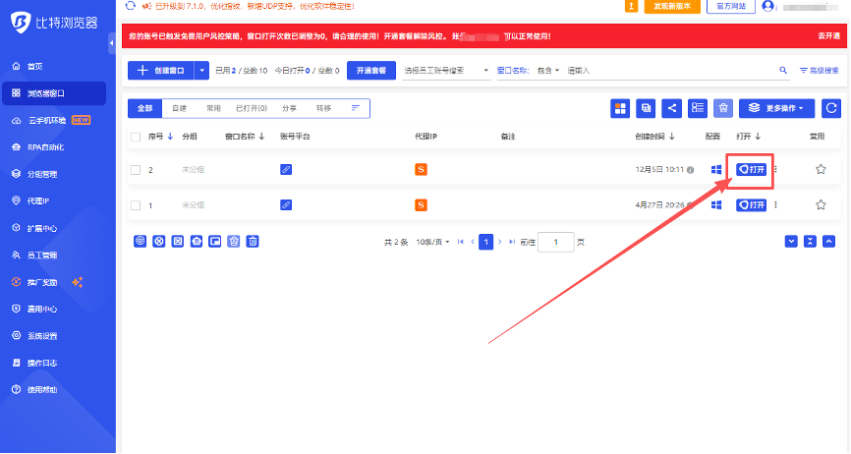Tick the checkbox for window row 1
This screenshot has height=454, width=851.
click(136, 205)
